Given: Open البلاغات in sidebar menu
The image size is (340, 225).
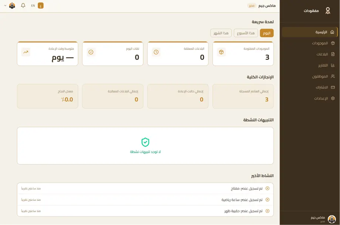Looking at the screenshot, I should coord(310,54).
